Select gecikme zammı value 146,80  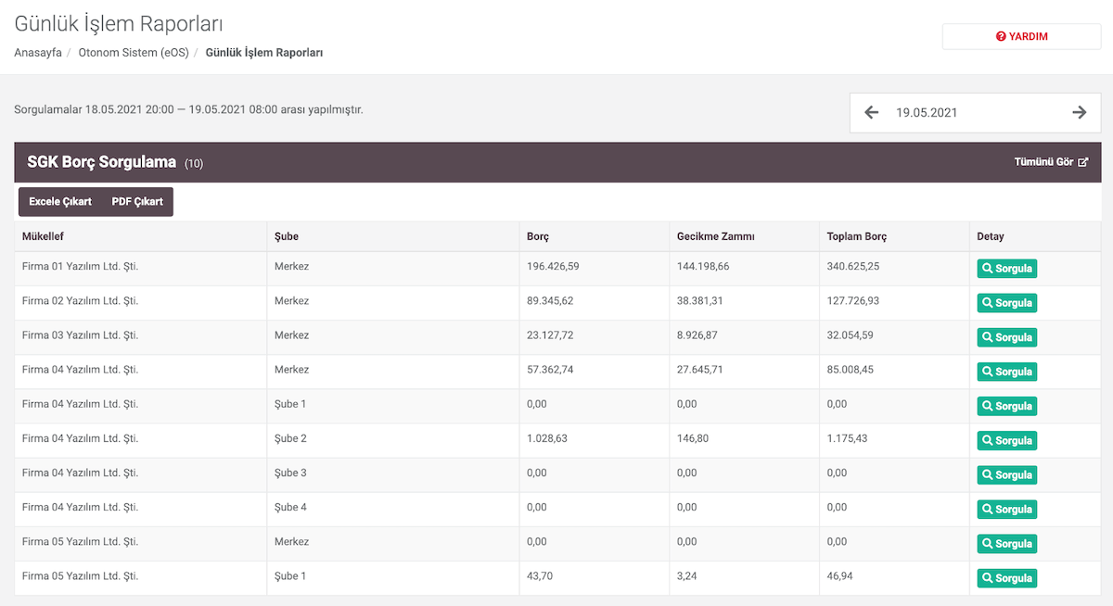point(693,438)
